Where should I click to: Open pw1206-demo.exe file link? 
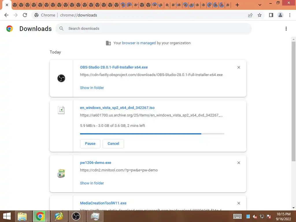(x=95, y=163)
